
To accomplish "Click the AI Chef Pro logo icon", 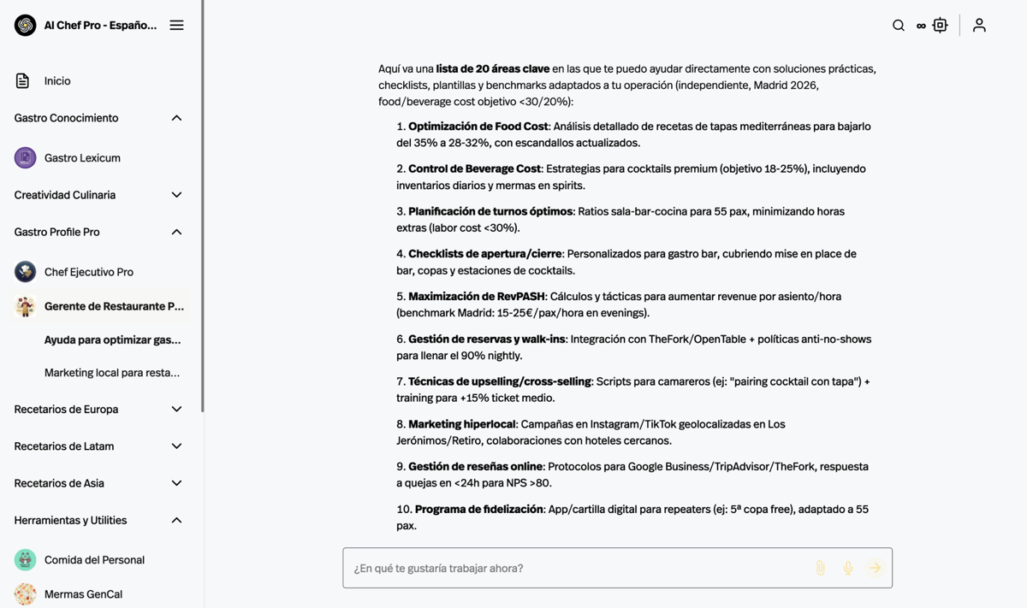I will (x=25, y=26).
